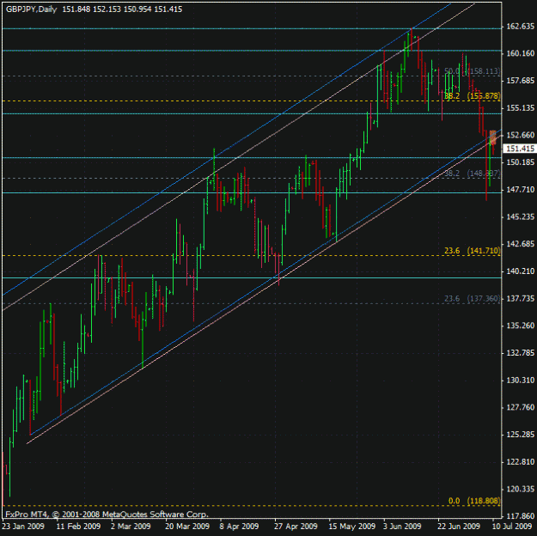Click the 120.335 price axis label

pos(520,489)
